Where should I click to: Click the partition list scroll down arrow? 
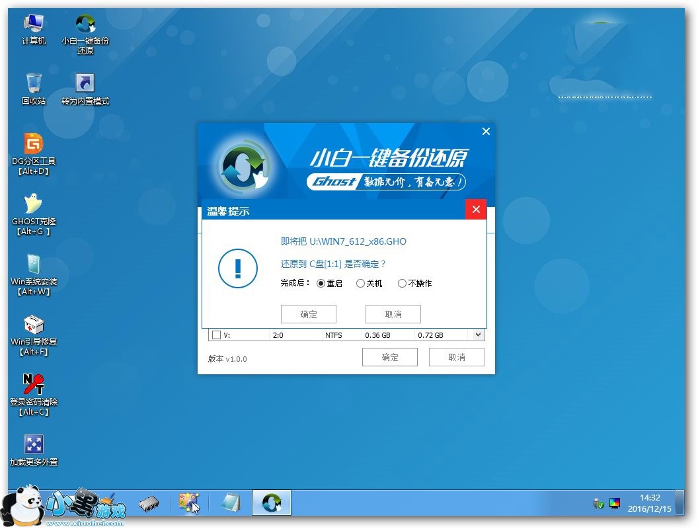478,335
